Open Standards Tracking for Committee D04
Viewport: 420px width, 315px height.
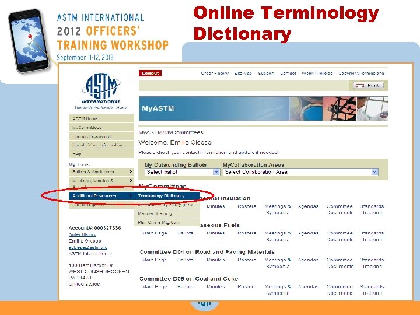pos(372,263)
